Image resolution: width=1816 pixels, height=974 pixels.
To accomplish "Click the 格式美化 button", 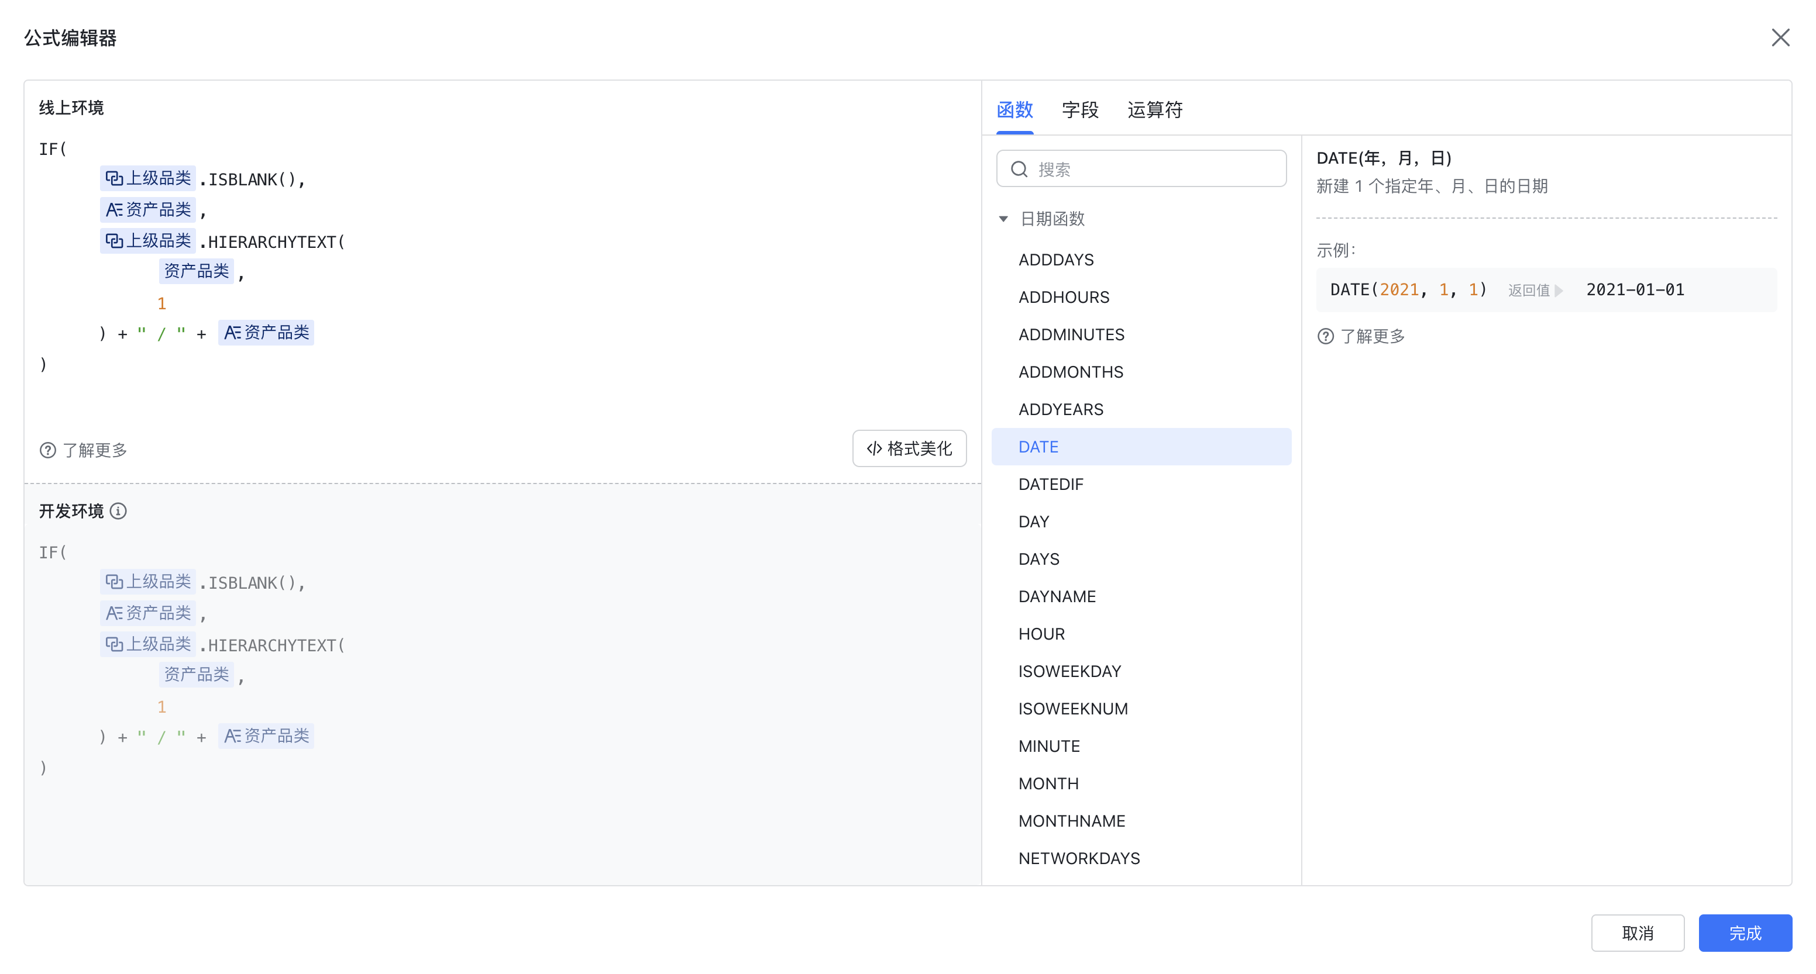I will [x=909, y=448].
